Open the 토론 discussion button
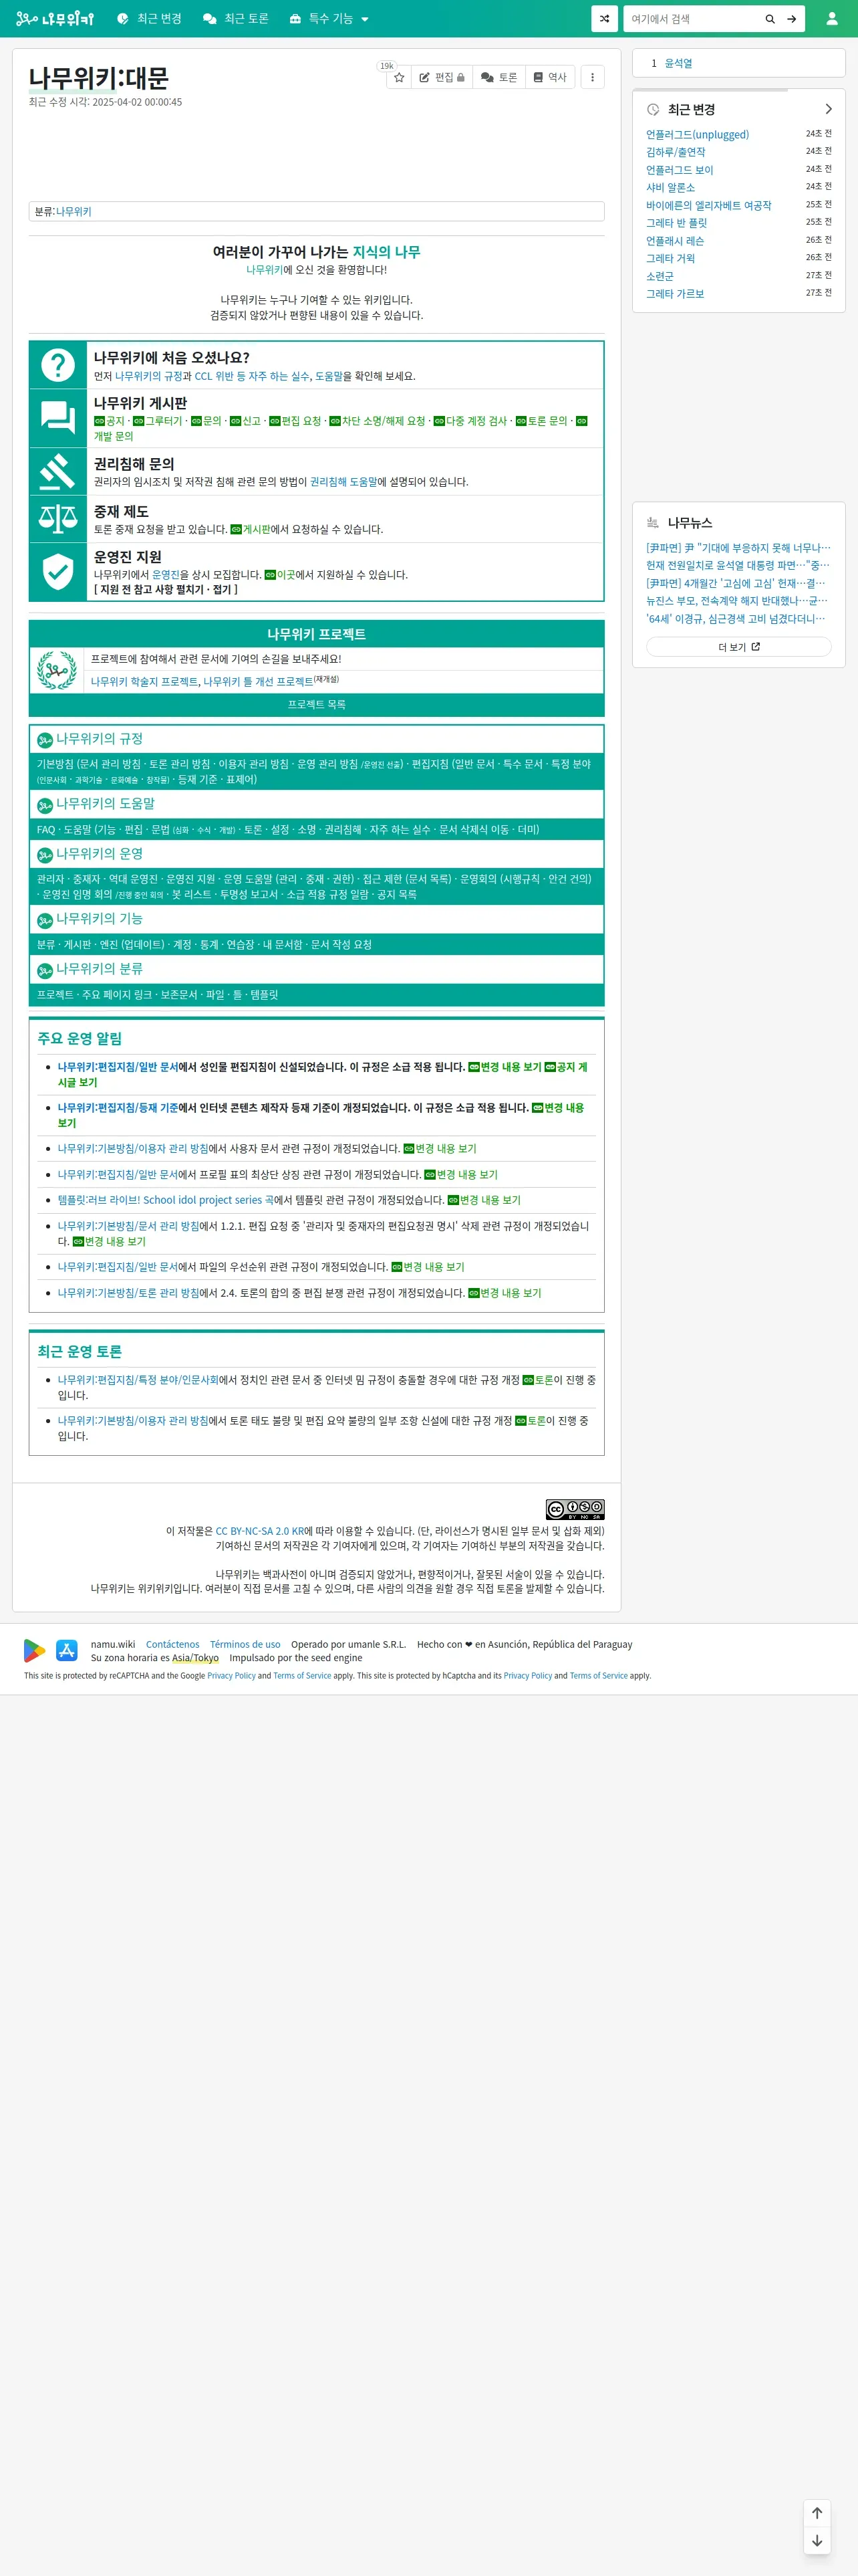The width and height of the screenshot is (858, 2576). [x=498, y=77]
